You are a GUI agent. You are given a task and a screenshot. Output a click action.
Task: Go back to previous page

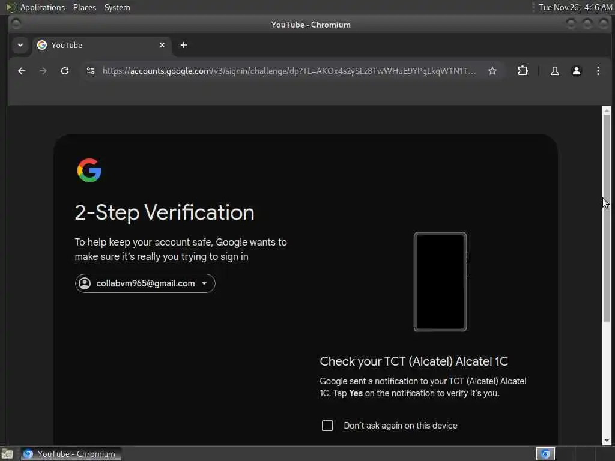22,71
